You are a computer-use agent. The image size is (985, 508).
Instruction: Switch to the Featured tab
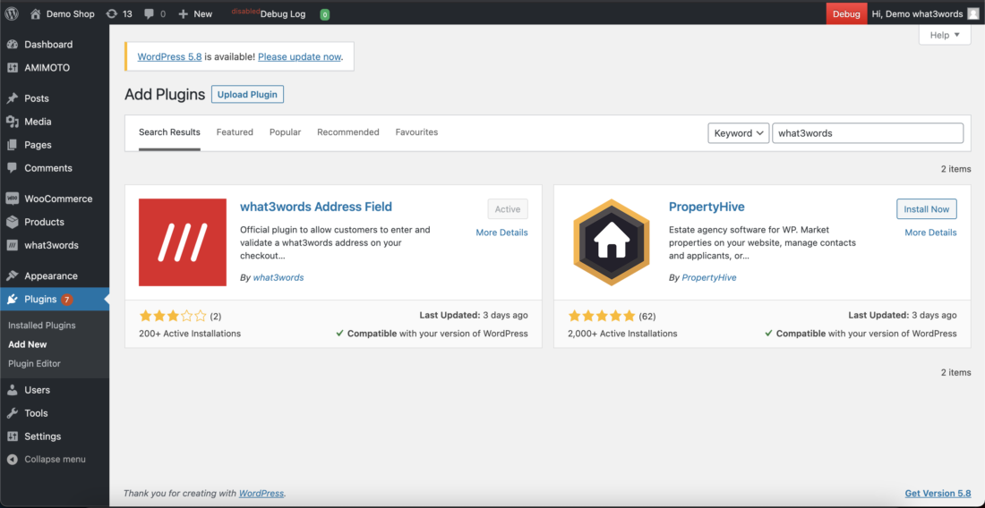point(235,132)
